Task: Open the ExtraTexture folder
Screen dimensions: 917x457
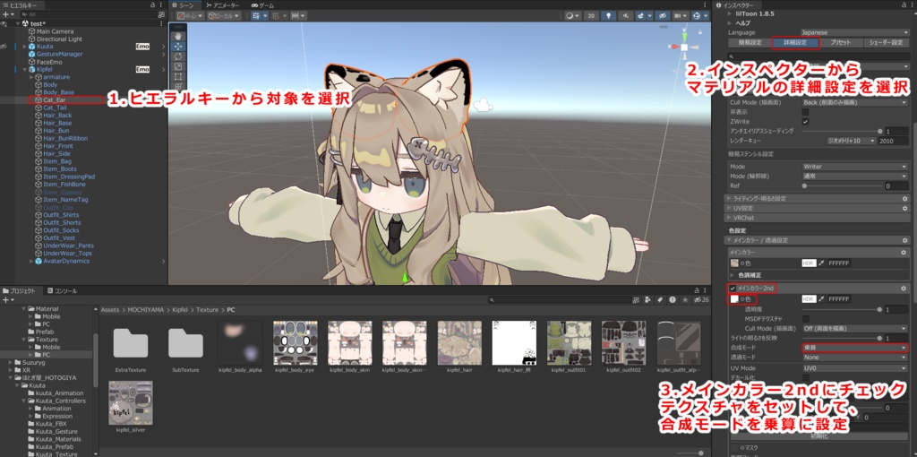Action: pos(131,342)
